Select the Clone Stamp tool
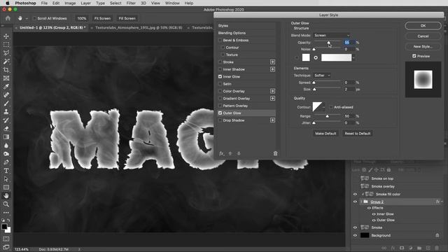The height and width of the screenshot is (252, 448). click(6, 112)
